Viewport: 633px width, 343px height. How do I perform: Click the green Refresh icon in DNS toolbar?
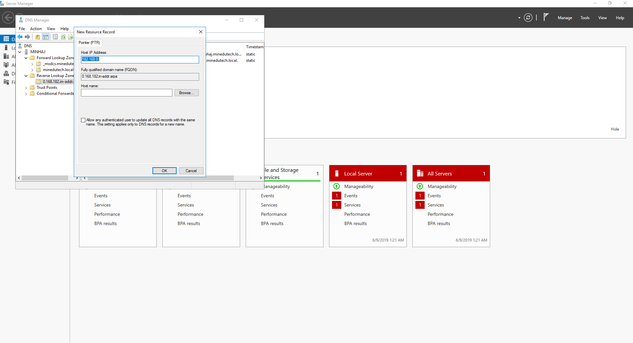click(x=63, y=37)
